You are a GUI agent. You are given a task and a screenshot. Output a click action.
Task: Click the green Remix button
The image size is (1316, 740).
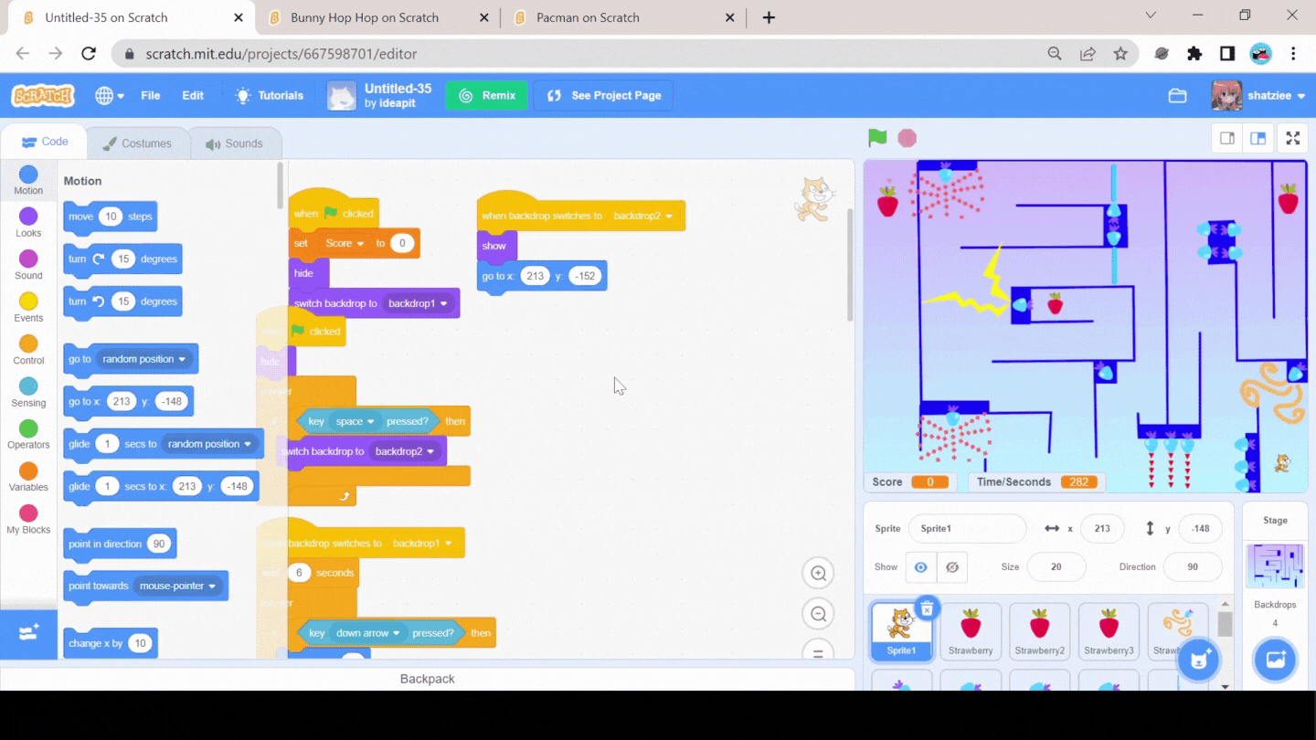486,95
